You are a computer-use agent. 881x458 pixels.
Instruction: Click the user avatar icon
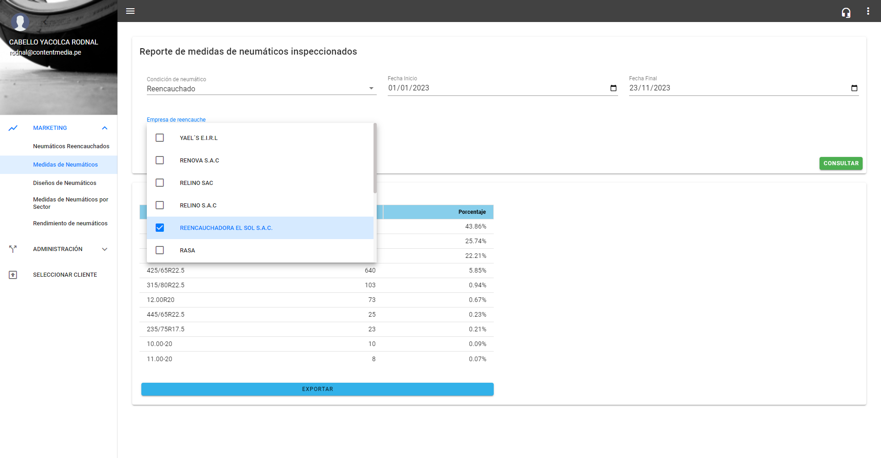20,22
